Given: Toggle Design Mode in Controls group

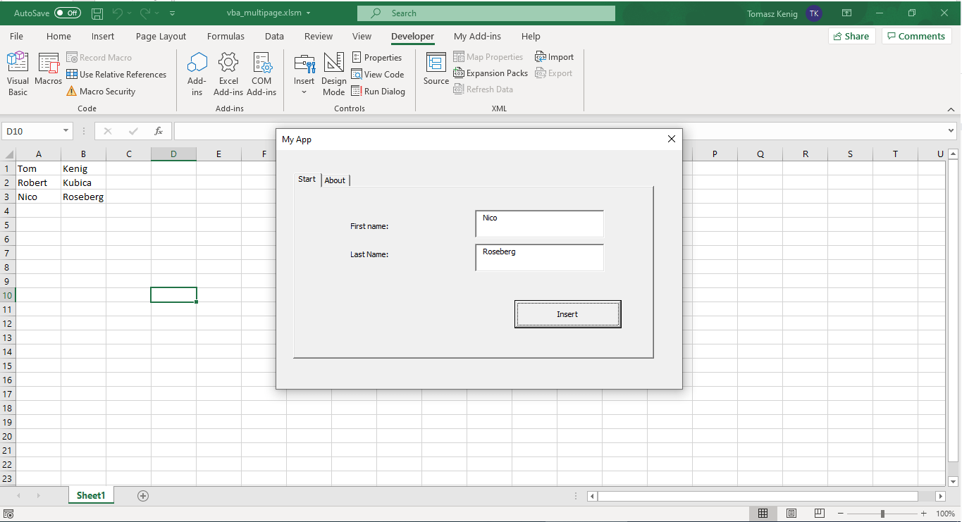Looking at the screenshot, I should pyautogui.click(x=333, y=73).
